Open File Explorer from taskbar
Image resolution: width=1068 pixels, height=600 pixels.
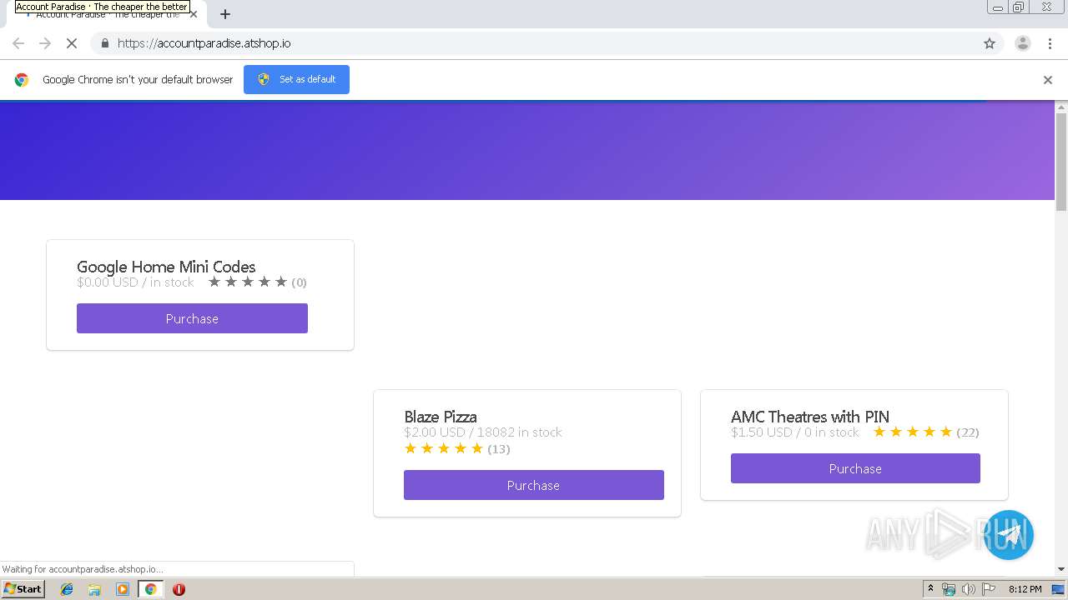[94, 589]
